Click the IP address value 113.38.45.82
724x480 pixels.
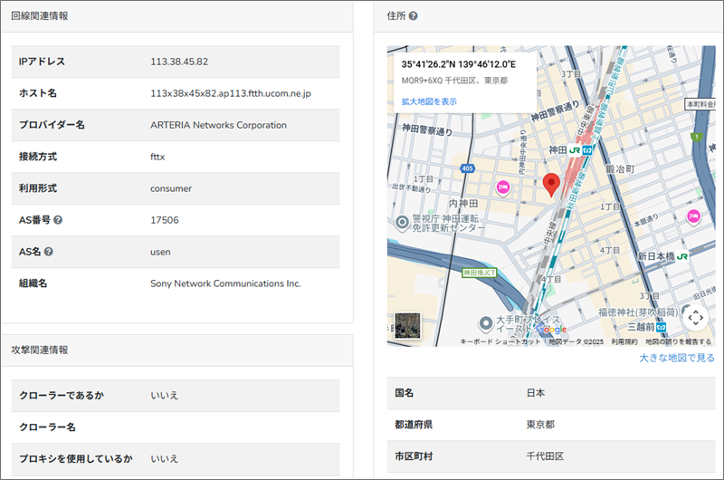179,62
